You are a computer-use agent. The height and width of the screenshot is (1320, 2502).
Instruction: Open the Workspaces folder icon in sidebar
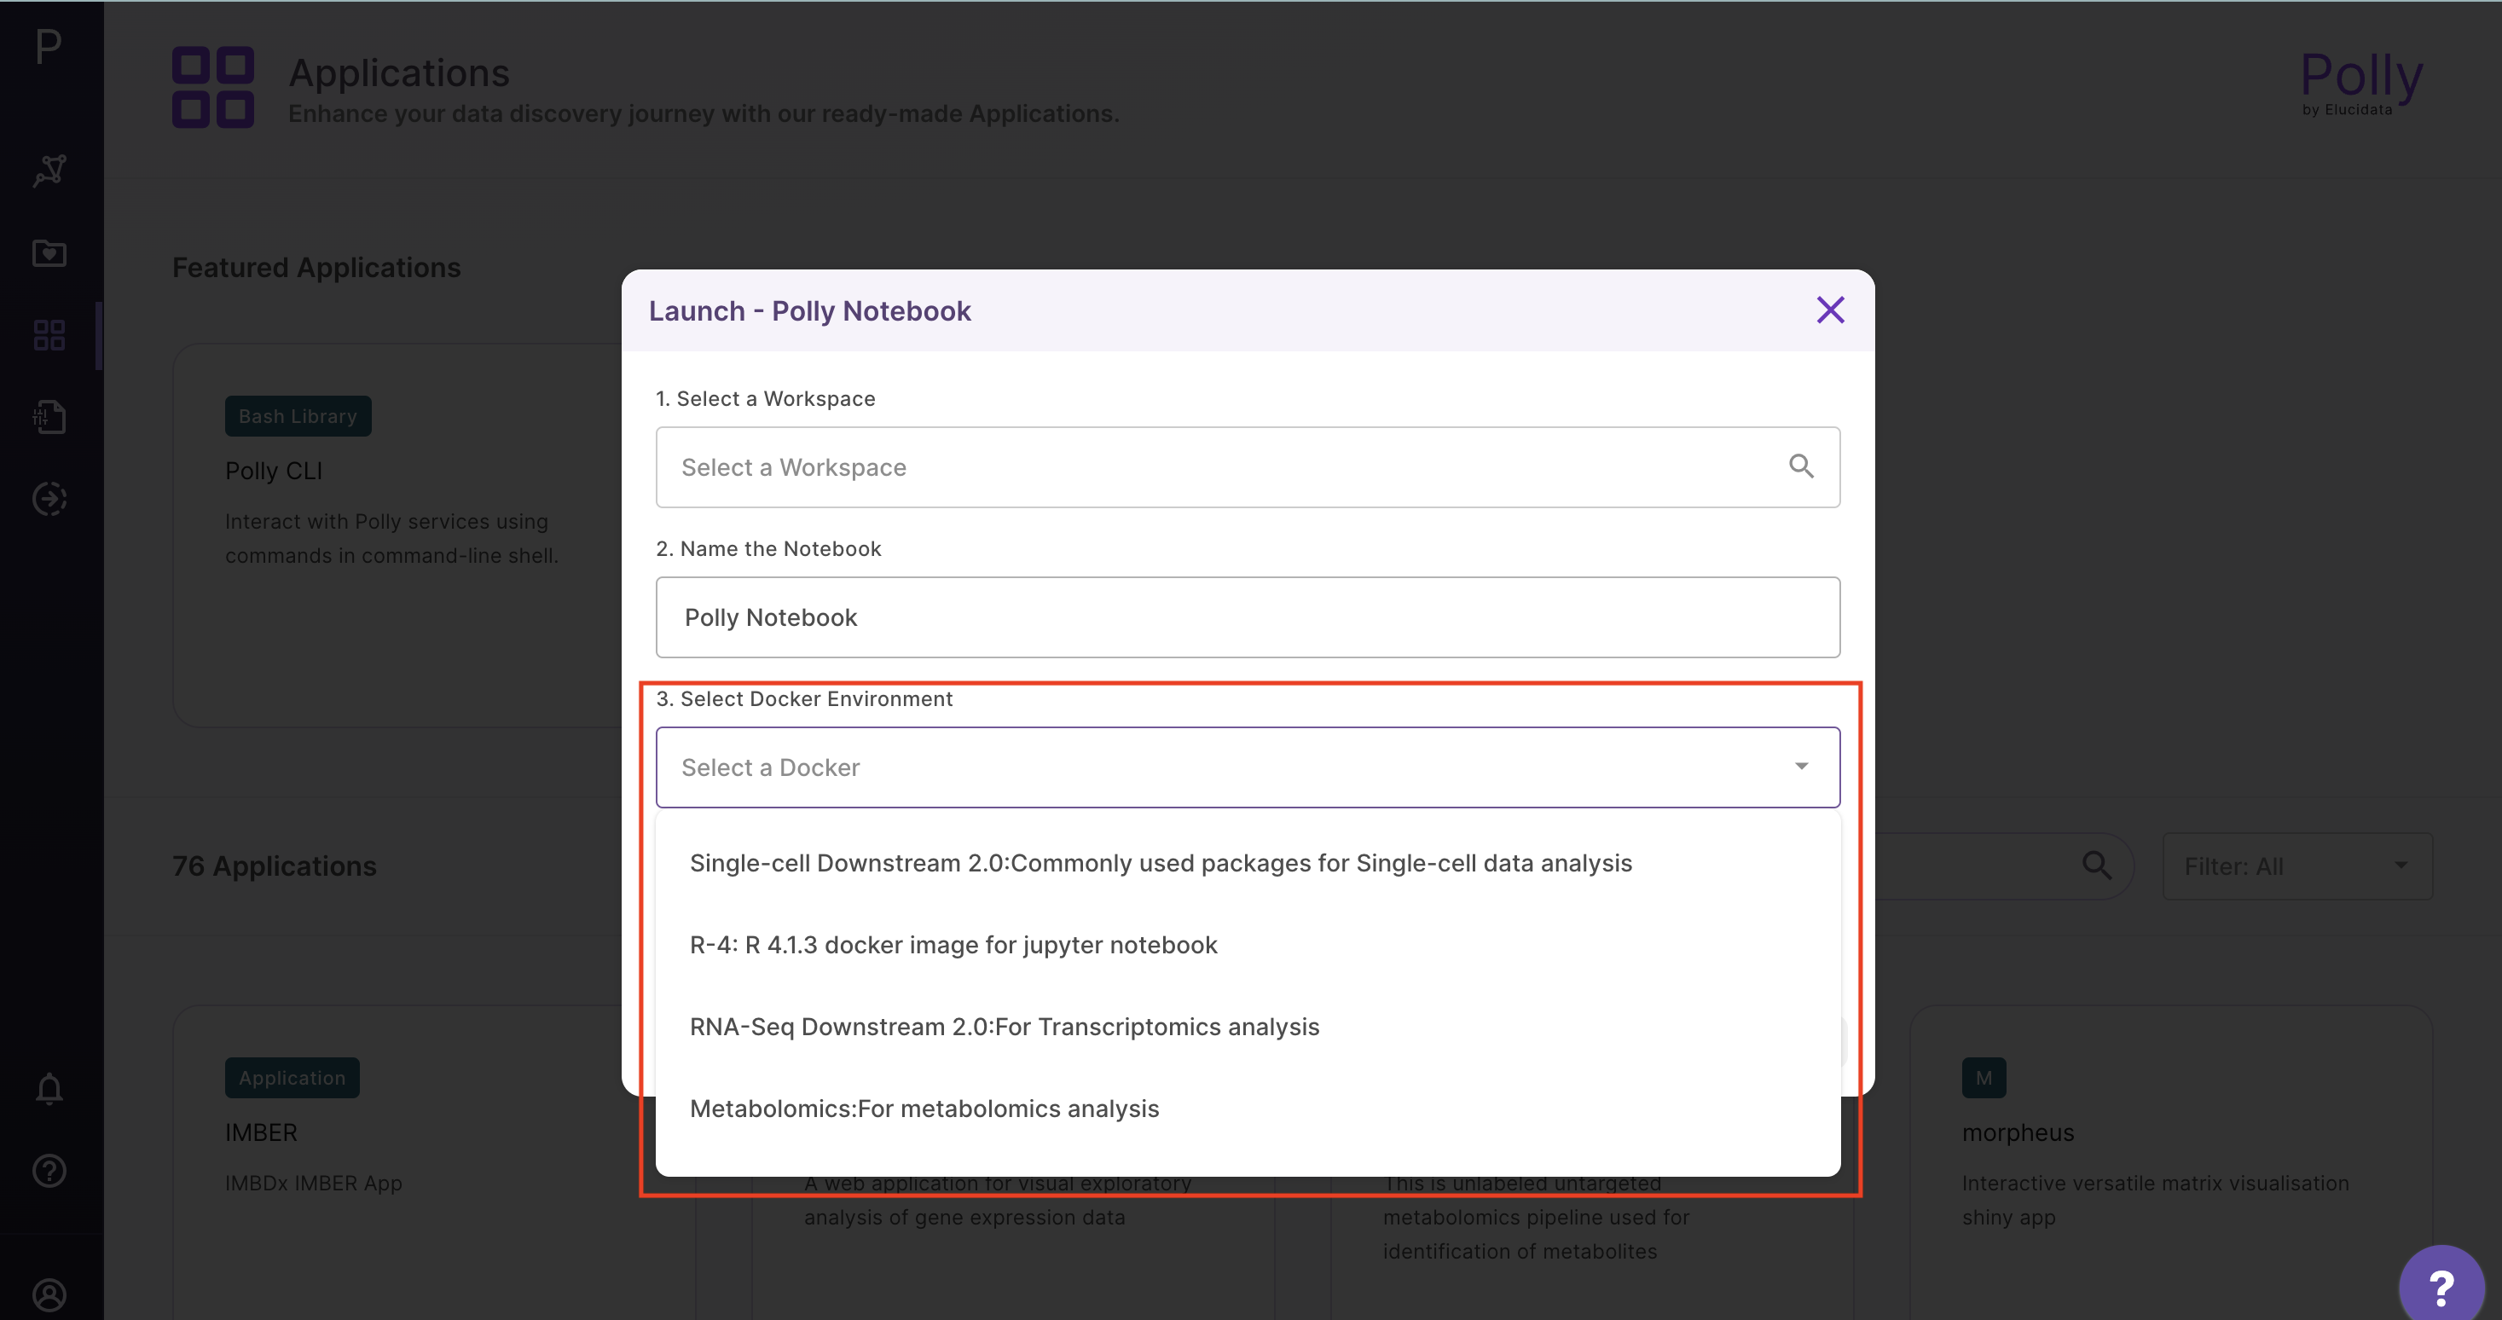49,253
